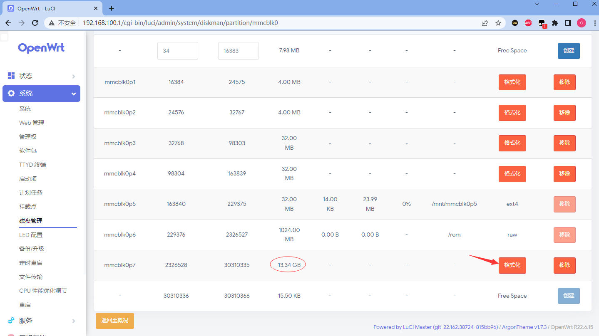This screenshot has height=336, width=599.
Task: Format the mmcblk0p7 partition
Action: (x=512, y=265)
